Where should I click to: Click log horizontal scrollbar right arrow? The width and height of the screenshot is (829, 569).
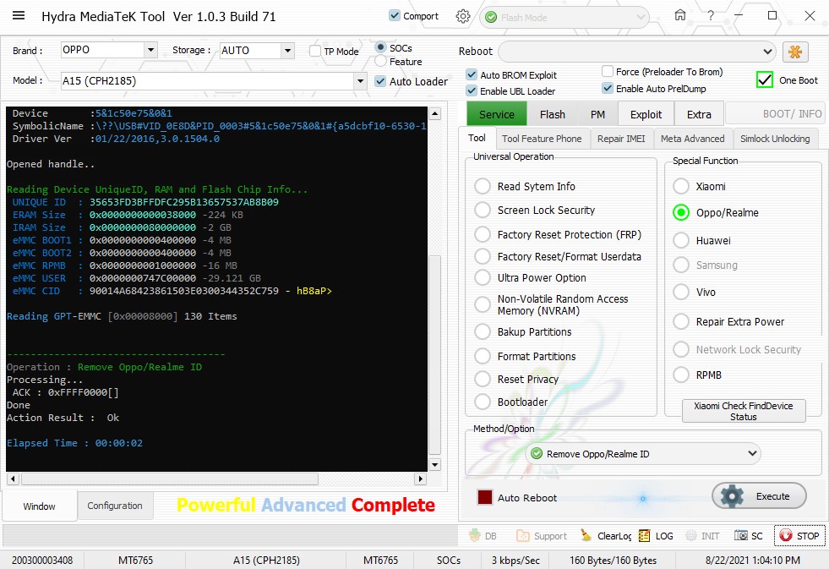point(420,479)
